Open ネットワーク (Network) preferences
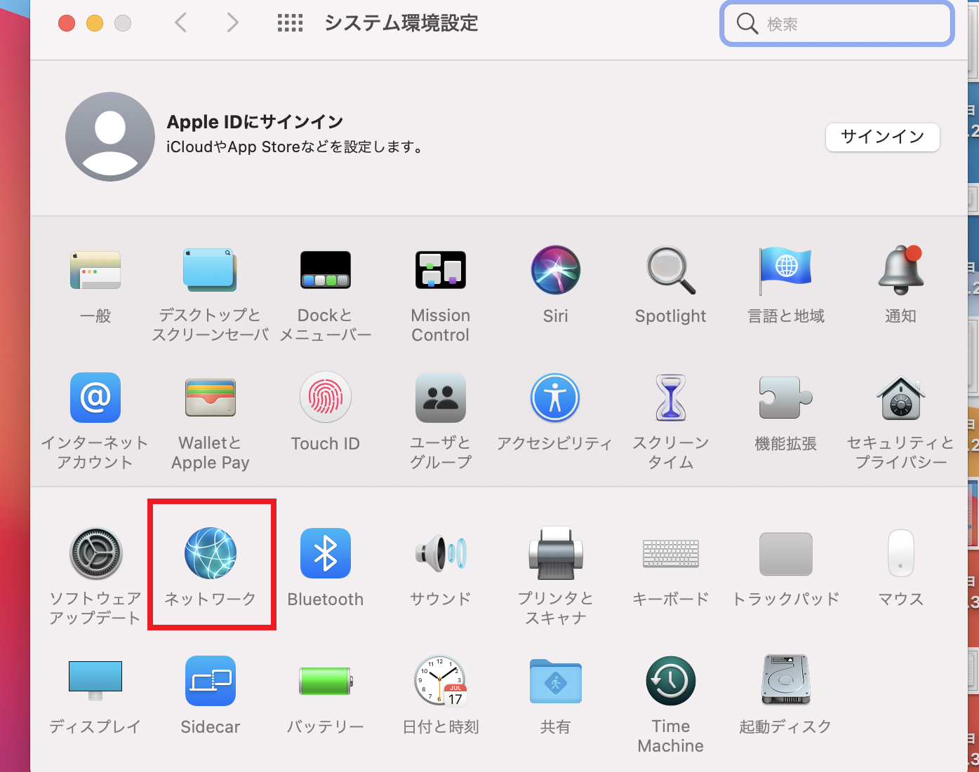This screenshot has width=979, height=772. [x=211, y=554]
